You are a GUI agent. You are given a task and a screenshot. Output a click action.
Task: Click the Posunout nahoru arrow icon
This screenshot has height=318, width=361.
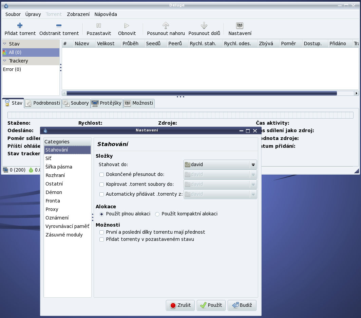tap(166, 25)
